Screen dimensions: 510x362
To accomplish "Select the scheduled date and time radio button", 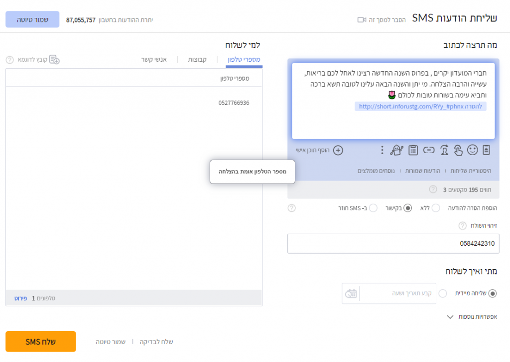I will click(x=443, y=293).
